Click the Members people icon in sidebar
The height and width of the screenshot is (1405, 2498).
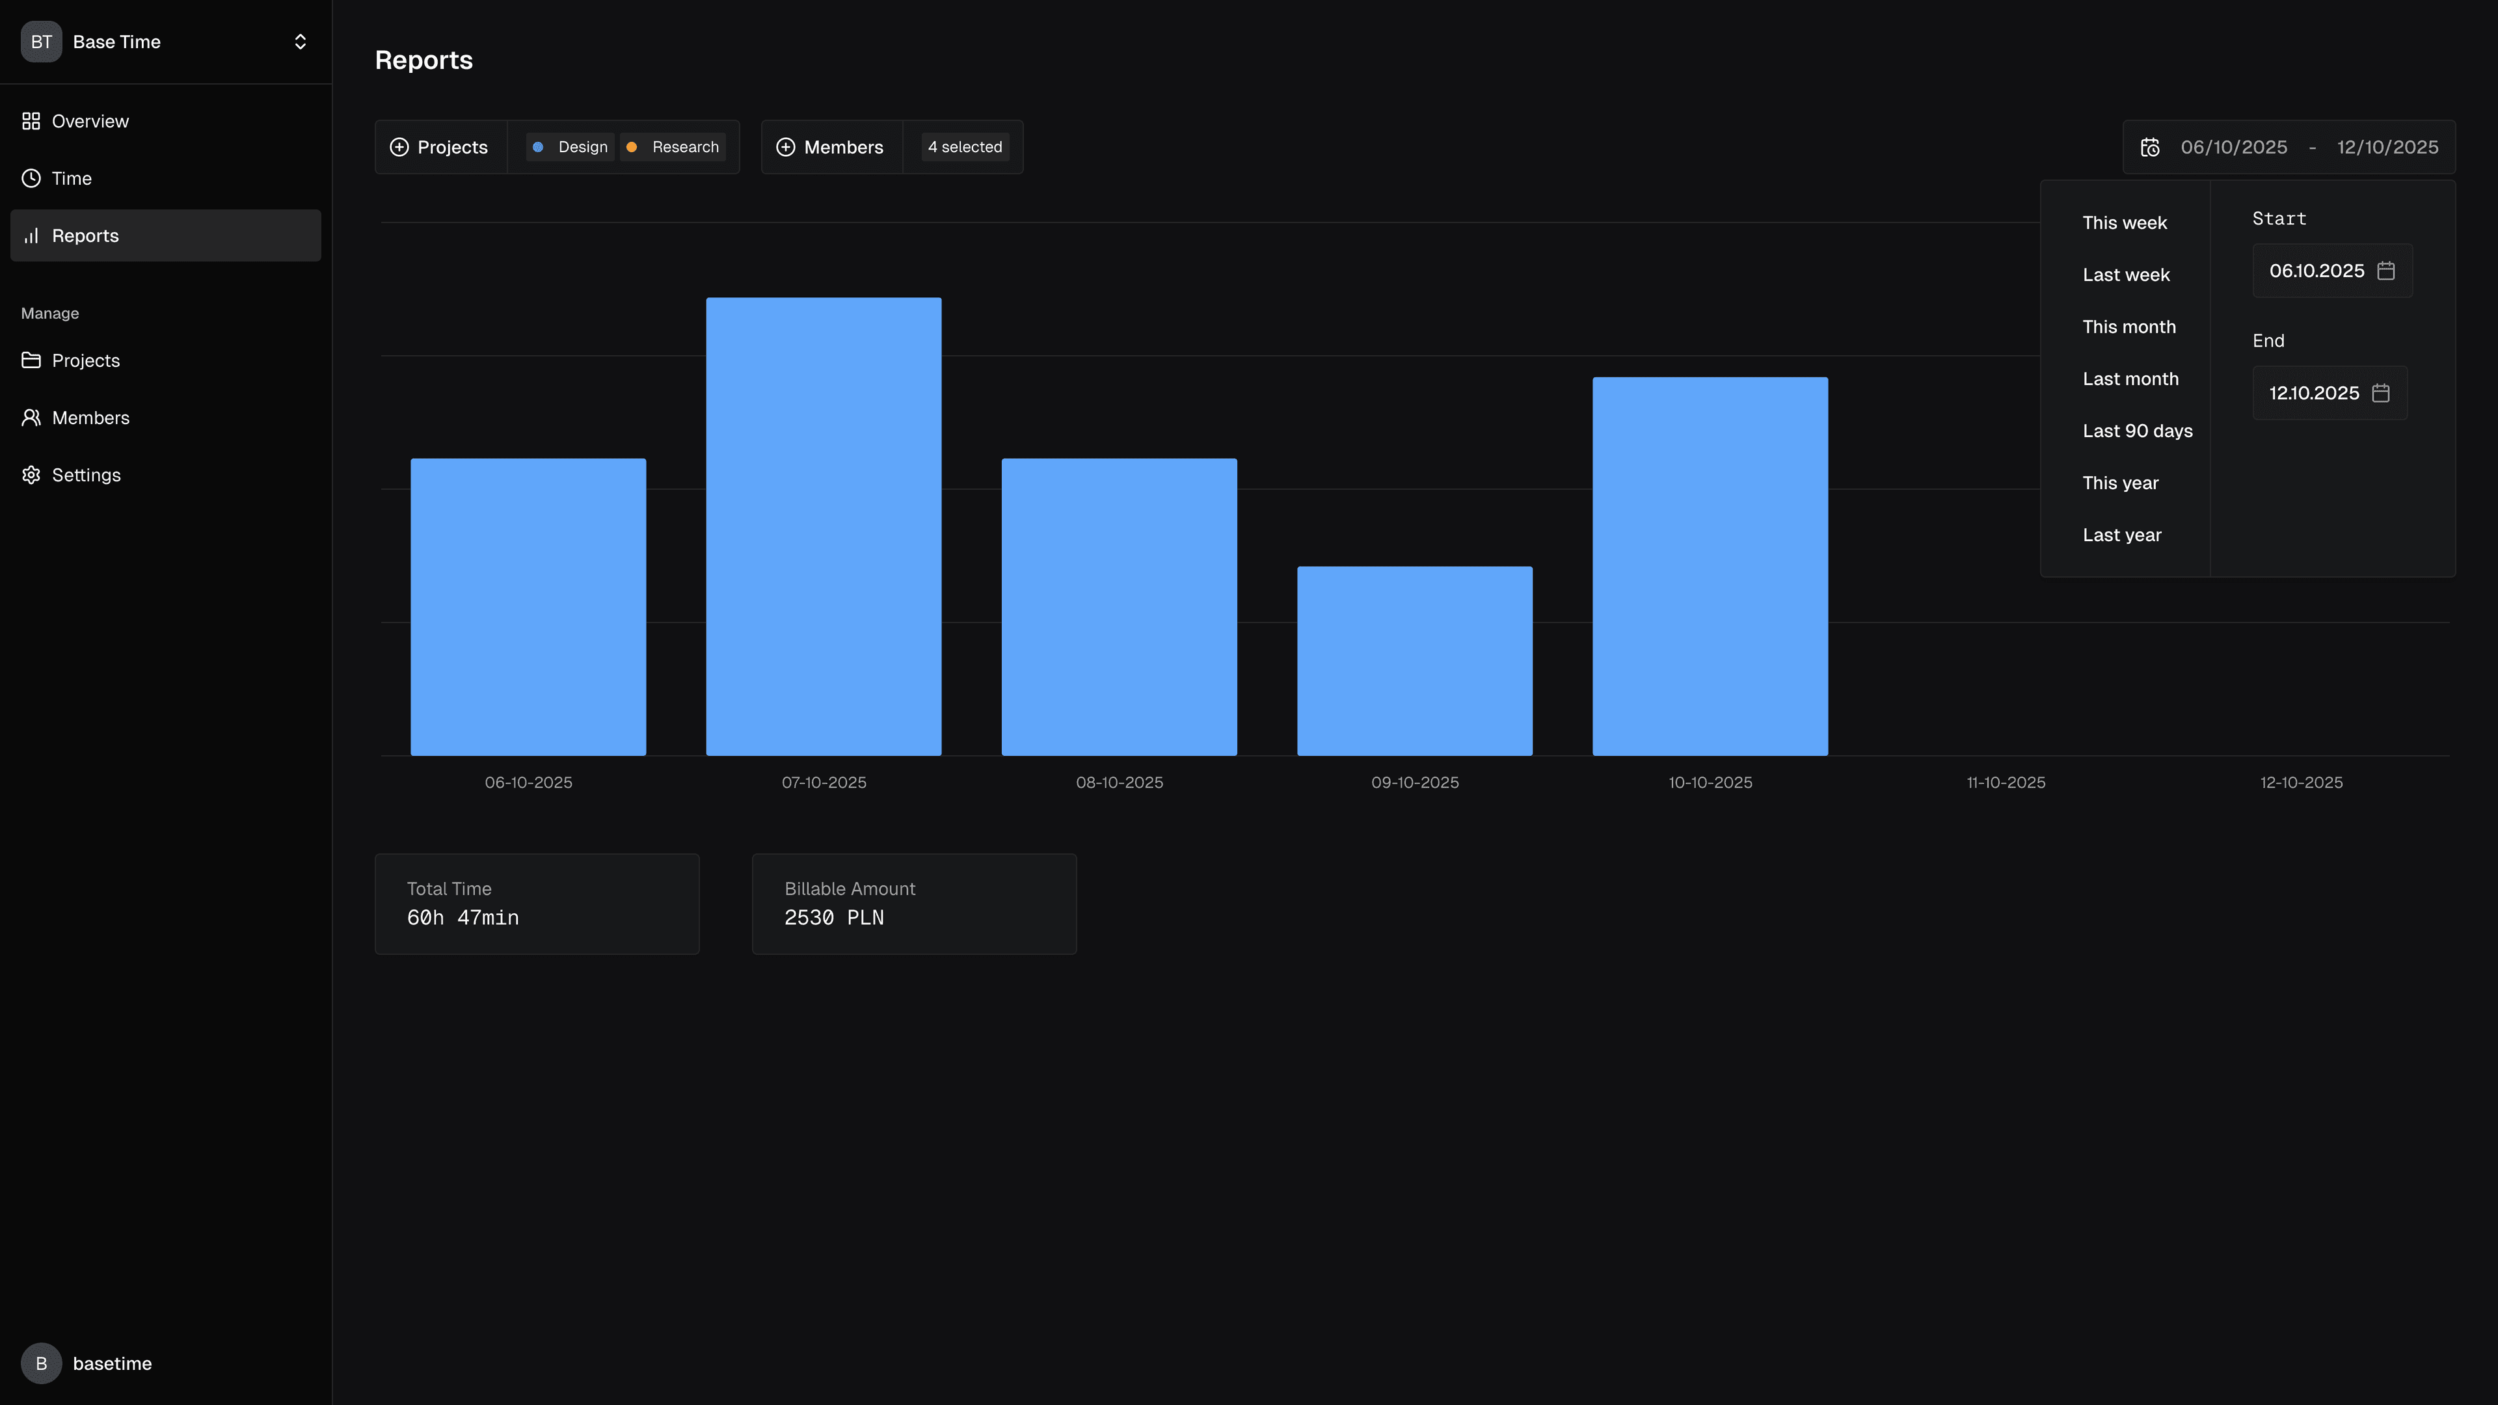(x=31, y=418)
